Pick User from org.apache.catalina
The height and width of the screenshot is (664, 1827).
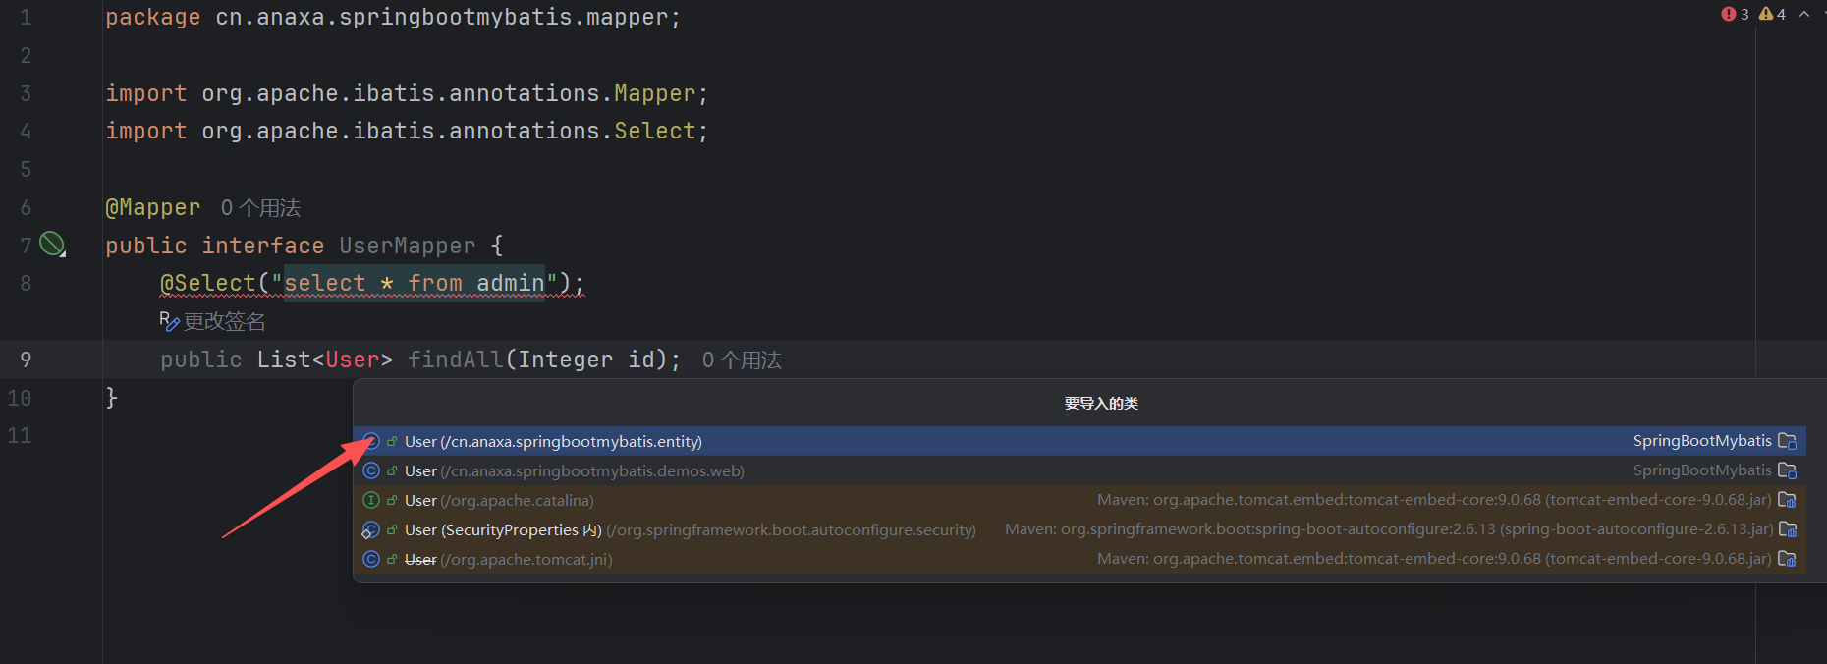[499, 501]
